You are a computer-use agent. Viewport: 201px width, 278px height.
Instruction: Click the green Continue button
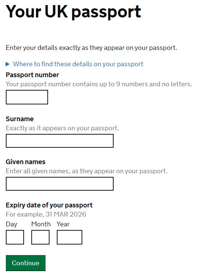pos(25,263)
